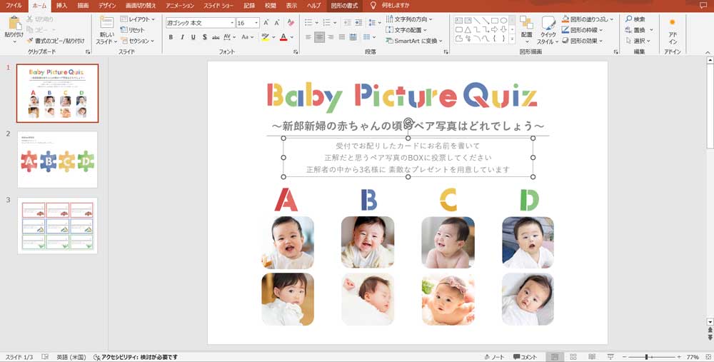Toggle italic formatting
Image resolution: width=714 pixels, height=362 pixels.
coord(182,37)
